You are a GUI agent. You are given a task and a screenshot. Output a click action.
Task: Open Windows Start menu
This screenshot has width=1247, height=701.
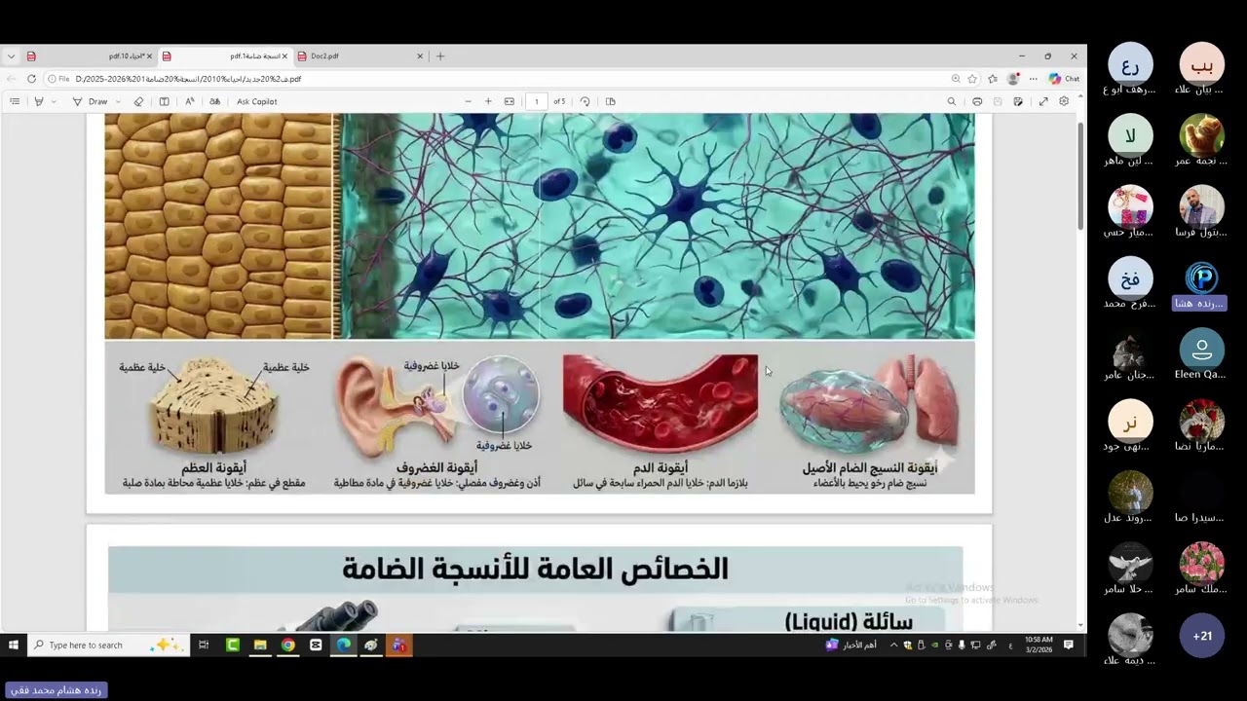click(x=14, y=645)
